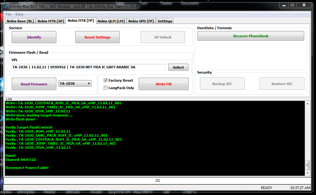Screen dimensions: 316x195
Task: Click the Restore SEC button
Action: [x=282, y=84]
